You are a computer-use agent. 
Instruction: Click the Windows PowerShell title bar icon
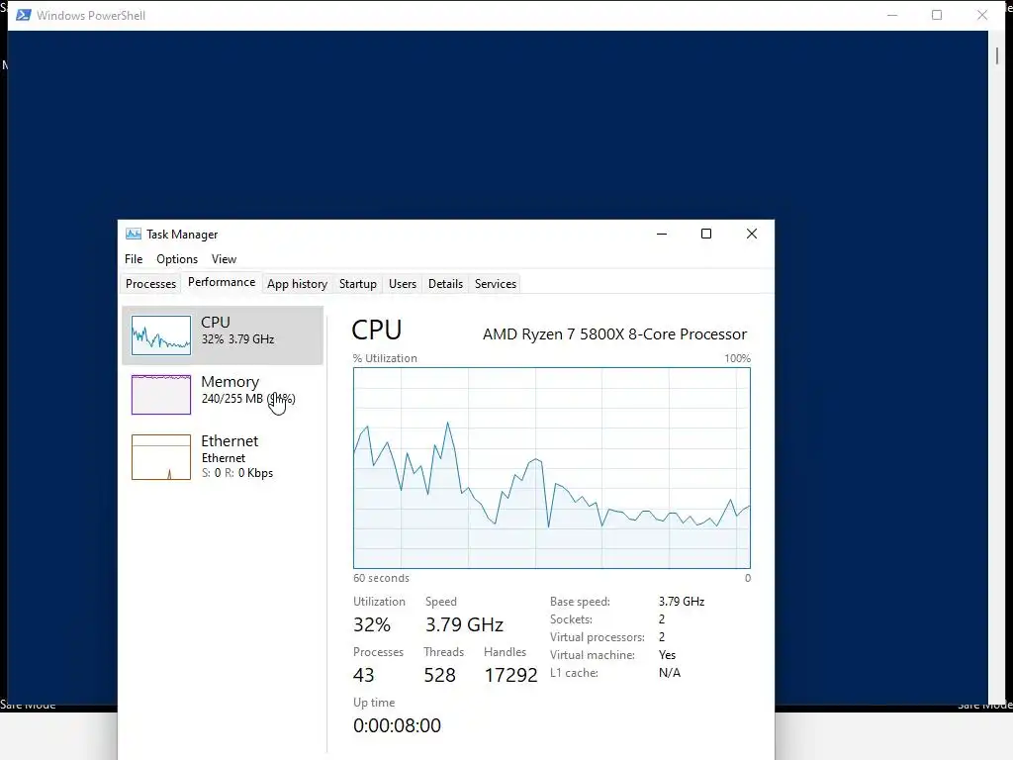24,15
